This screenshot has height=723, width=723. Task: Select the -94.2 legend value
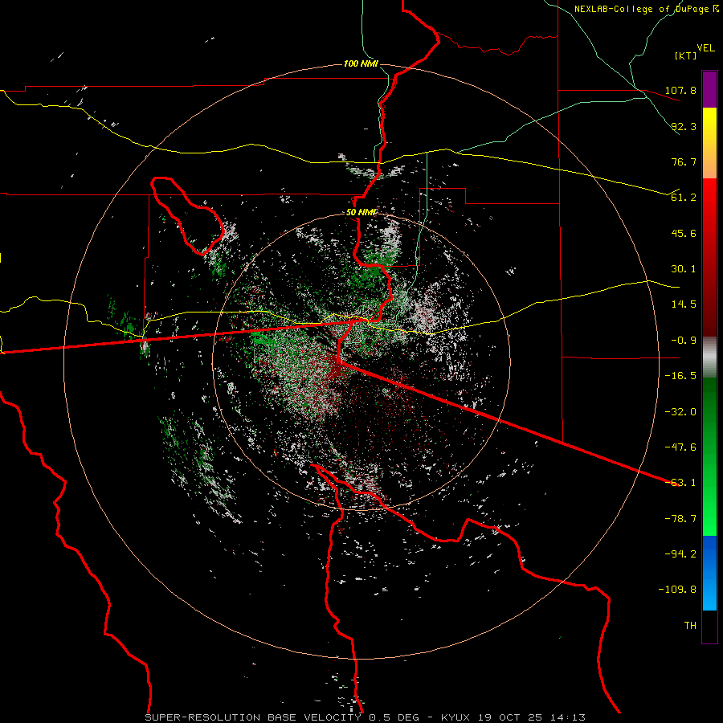coord(680,554)
